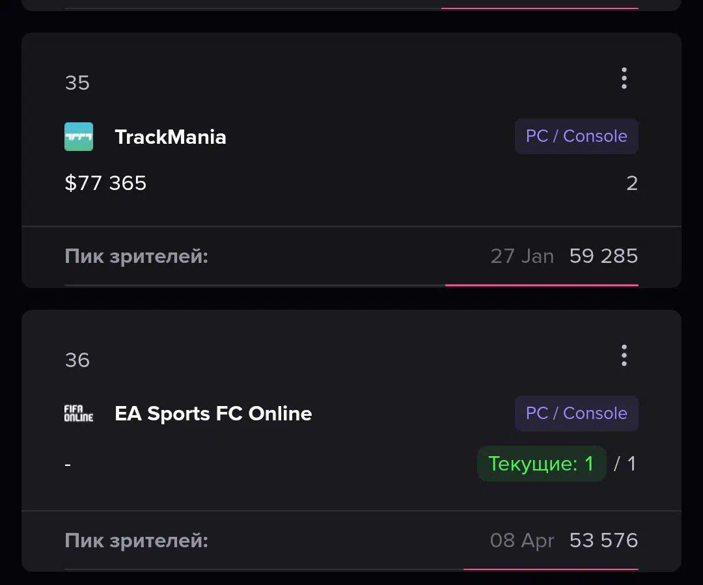This screenshot has width=703, height=585.
Task: Click EA Sports FC Online peak viewers 53 576
Action: [603, 540]
